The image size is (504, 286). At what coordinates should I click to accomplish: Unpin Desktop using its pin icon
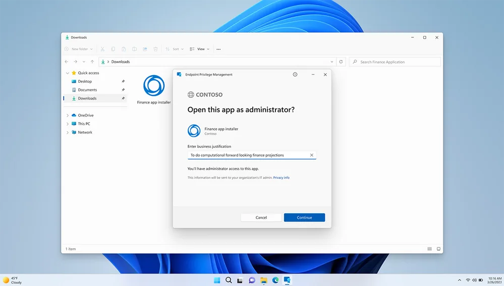click(123, 81)
